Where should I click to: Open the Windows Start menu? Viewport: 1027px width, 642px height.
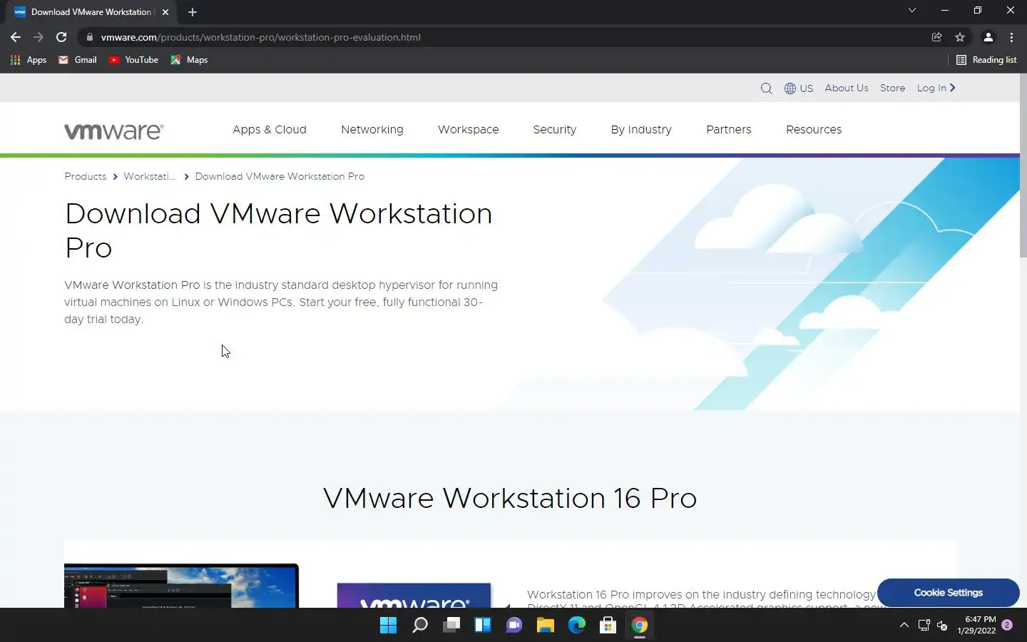(389, 626)
